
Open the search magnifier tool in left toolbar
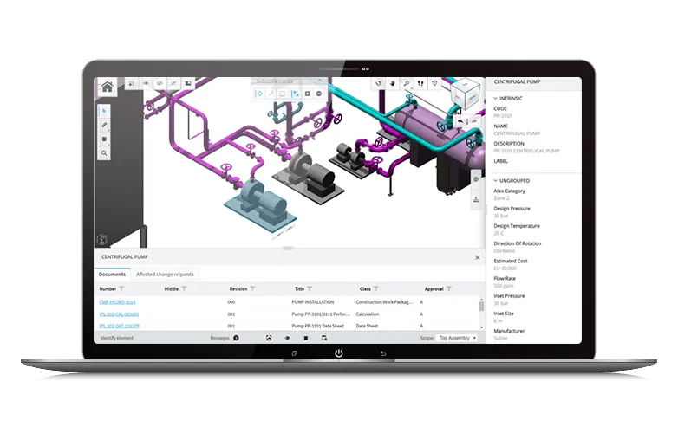coord(105,153)
